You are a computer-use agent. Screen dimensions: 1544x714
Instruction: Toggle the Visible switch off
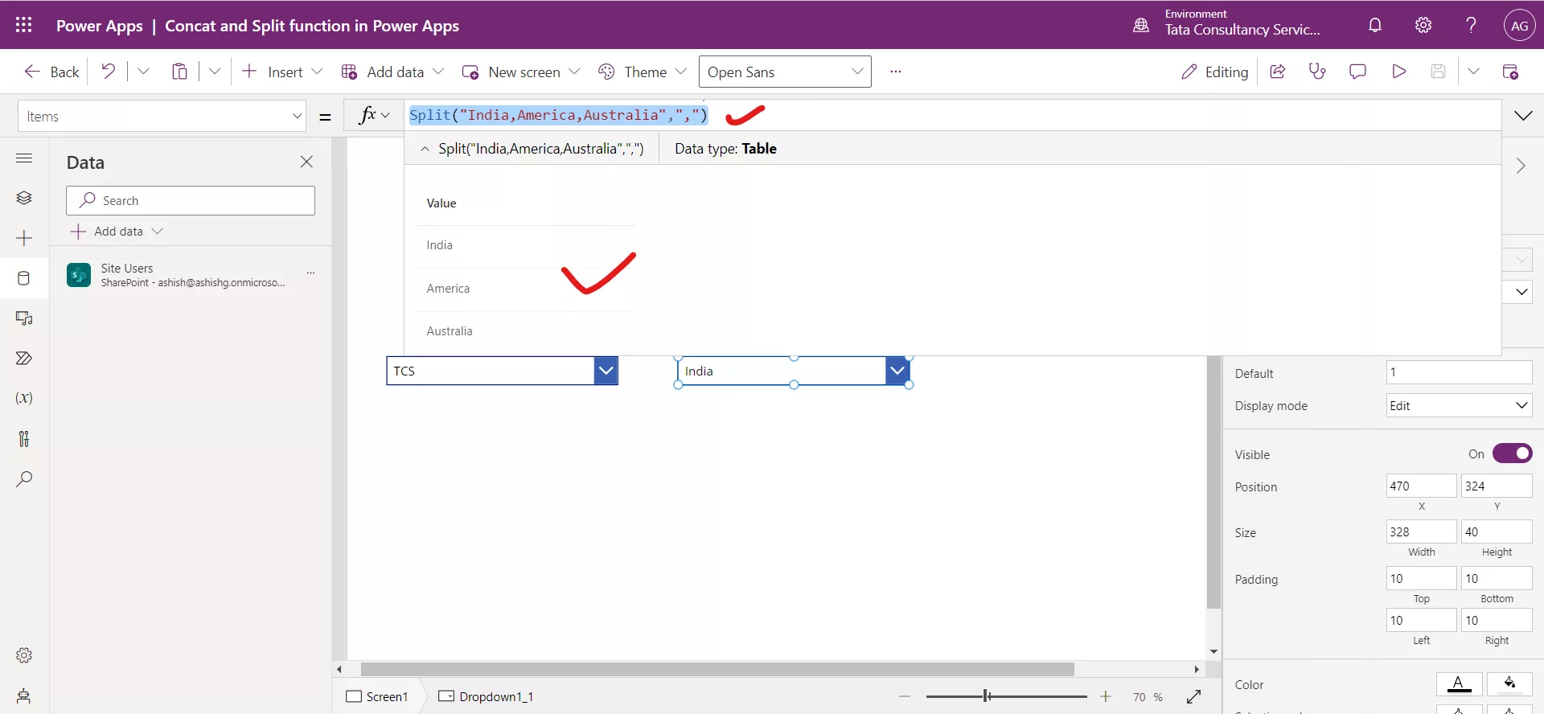click(x=1512, y=453)
